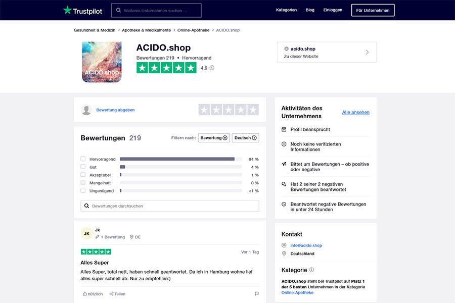Go to Online-Apotheke breadcrumb
Screen dimensions: 455x303
(x=194, y=30)
